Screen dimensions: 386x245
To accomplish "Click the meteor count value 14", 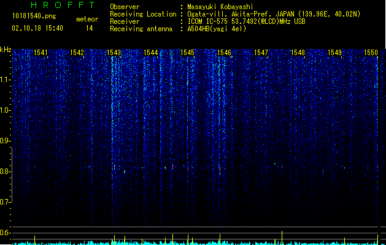I will pos(90,28).
